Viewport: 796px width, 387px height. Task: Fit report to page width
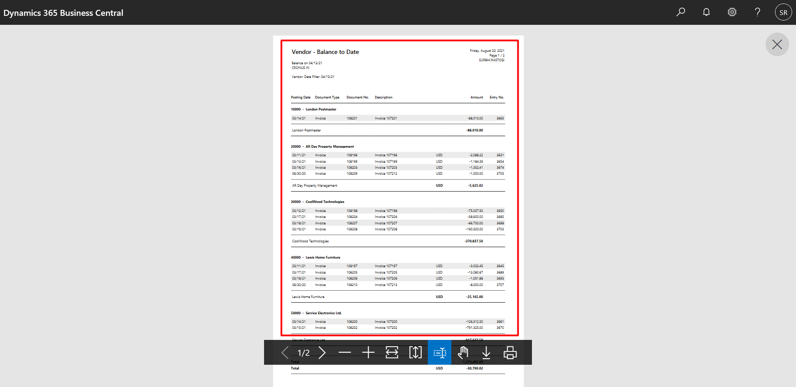pyautogui.click(x=391, y=352)
